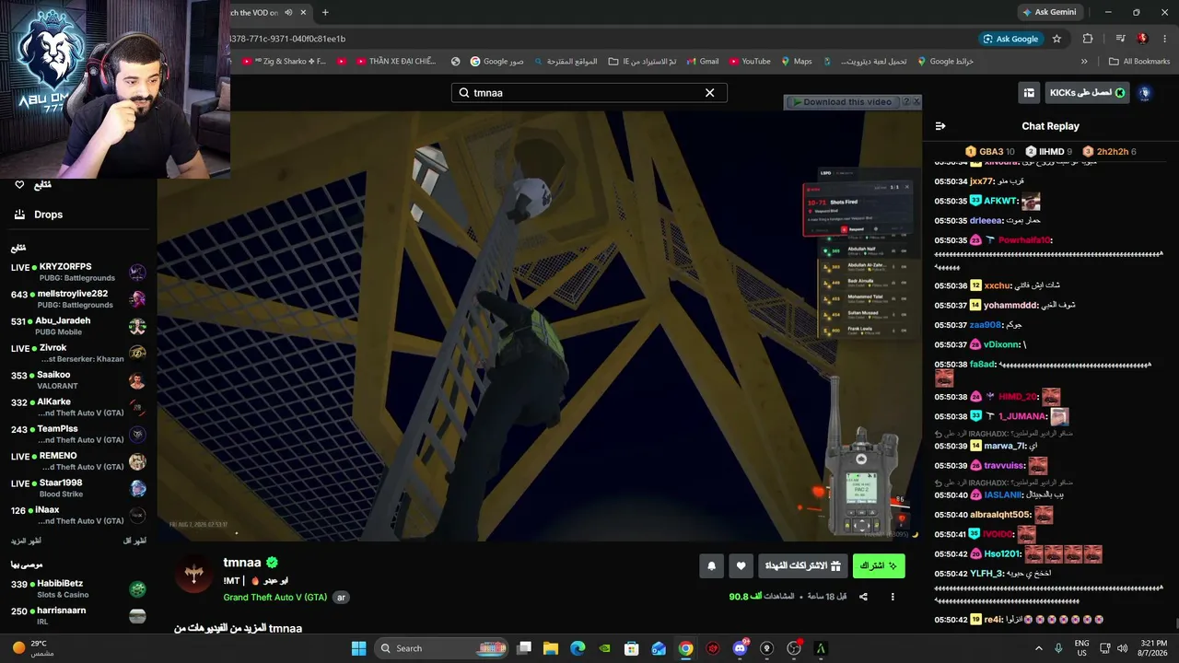Open the YouTube bookmark
The width and height of the screenshot is (1179, 663).
point(750,62)
